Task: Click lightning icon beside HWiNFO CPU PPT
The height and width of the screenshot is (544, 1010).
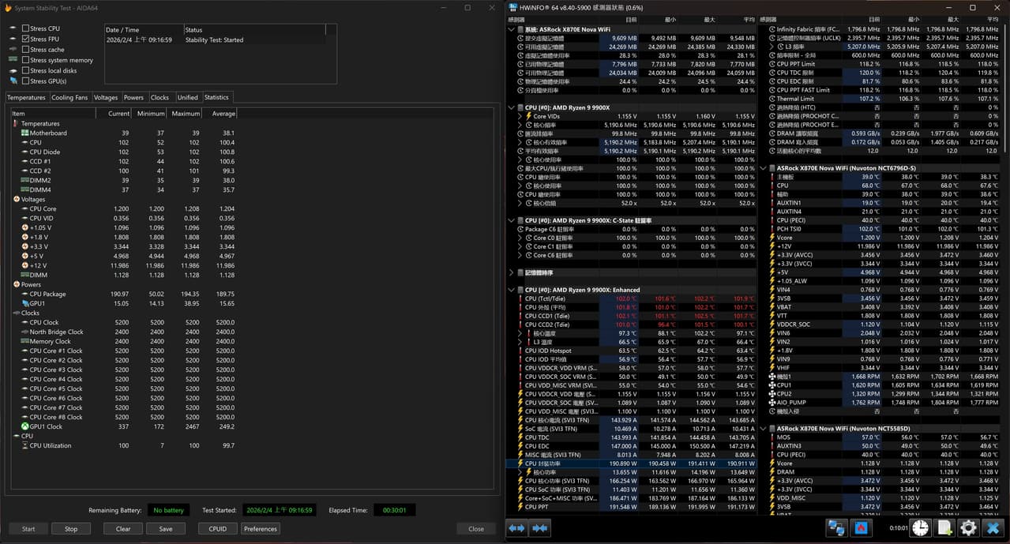Action: click(520, 506)
